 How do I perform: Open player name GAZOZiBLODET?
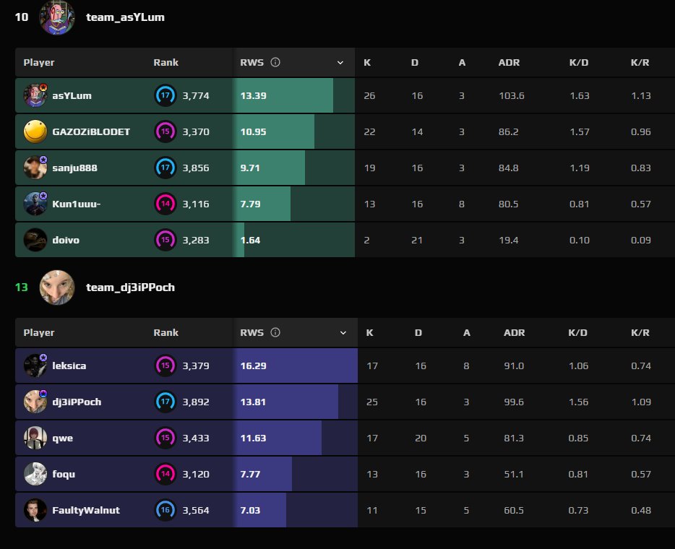91,131
